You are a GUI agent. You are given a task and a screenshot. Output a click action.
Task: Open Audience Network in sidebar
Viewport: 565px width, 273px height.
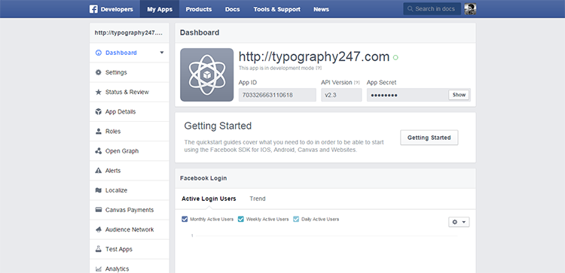[129, 229]
